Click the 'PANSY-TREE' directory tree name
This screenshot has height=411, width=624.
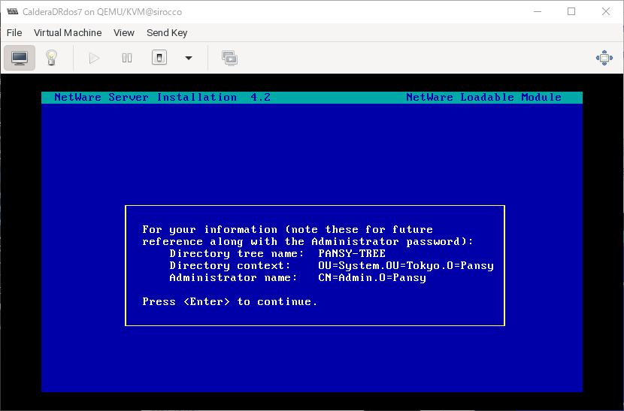[x=352, y=253]
